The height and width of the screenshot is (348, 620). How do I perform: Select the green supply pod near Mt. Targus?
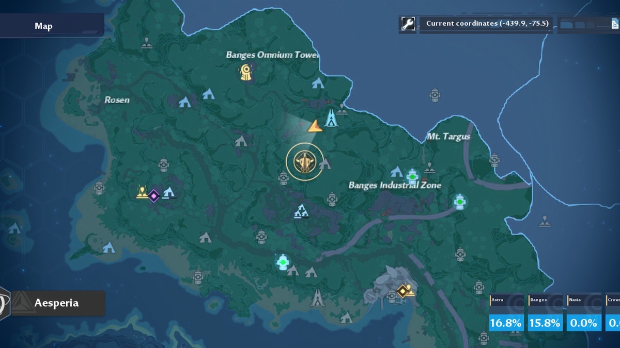click(412, 177)
